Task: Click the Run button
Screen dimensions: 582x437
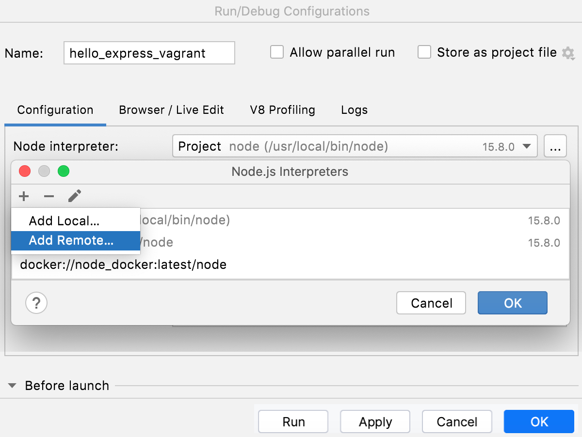Action: click(293, 422)
